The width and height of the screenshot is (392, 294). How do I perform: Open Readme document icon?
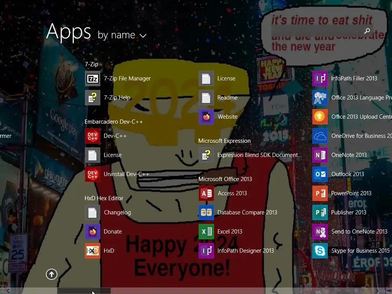click(206, 98)
